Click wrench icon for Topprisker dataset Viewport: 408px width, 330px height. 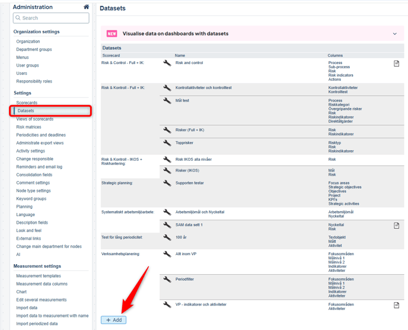pyautogui.click(x=167, y=143)
